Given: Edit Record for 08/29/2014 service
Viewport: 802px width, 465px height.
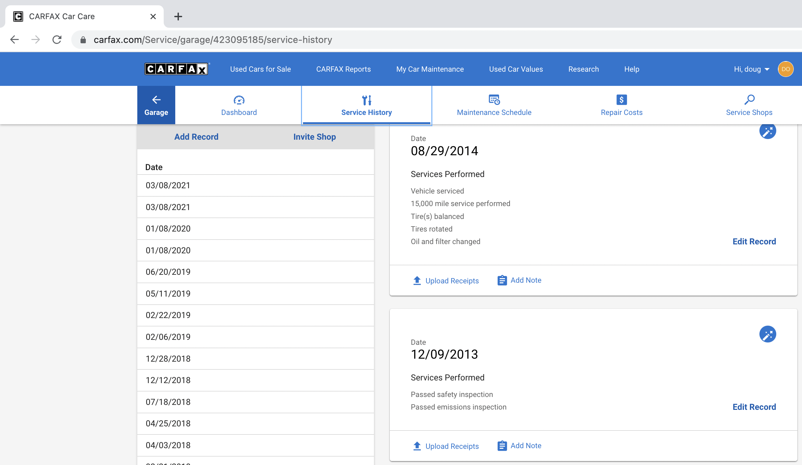Looking at the screenshot, I should (x=754, y=241).
